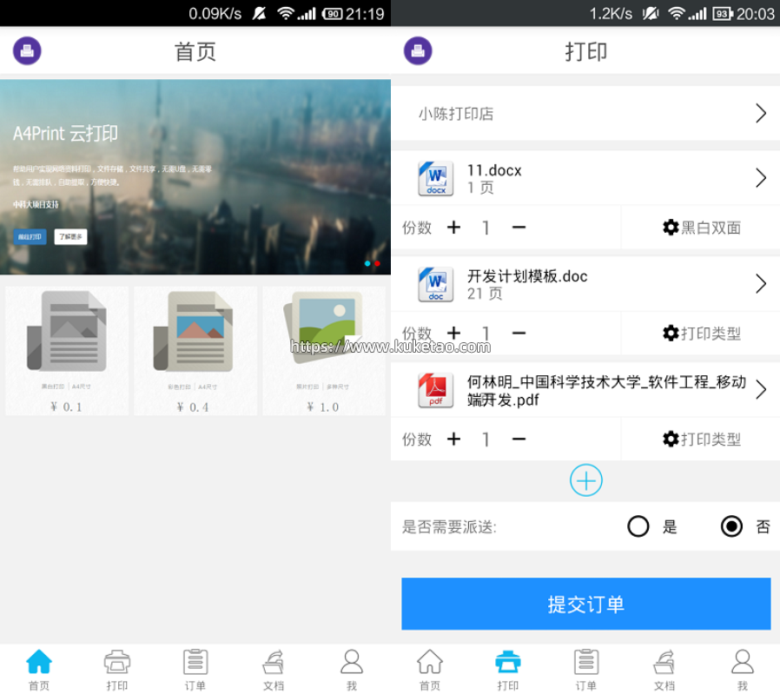The height and width of the screenshot is (694, 780).
Task: Submit order with 提交订单 button
Action: pos(586,604)
